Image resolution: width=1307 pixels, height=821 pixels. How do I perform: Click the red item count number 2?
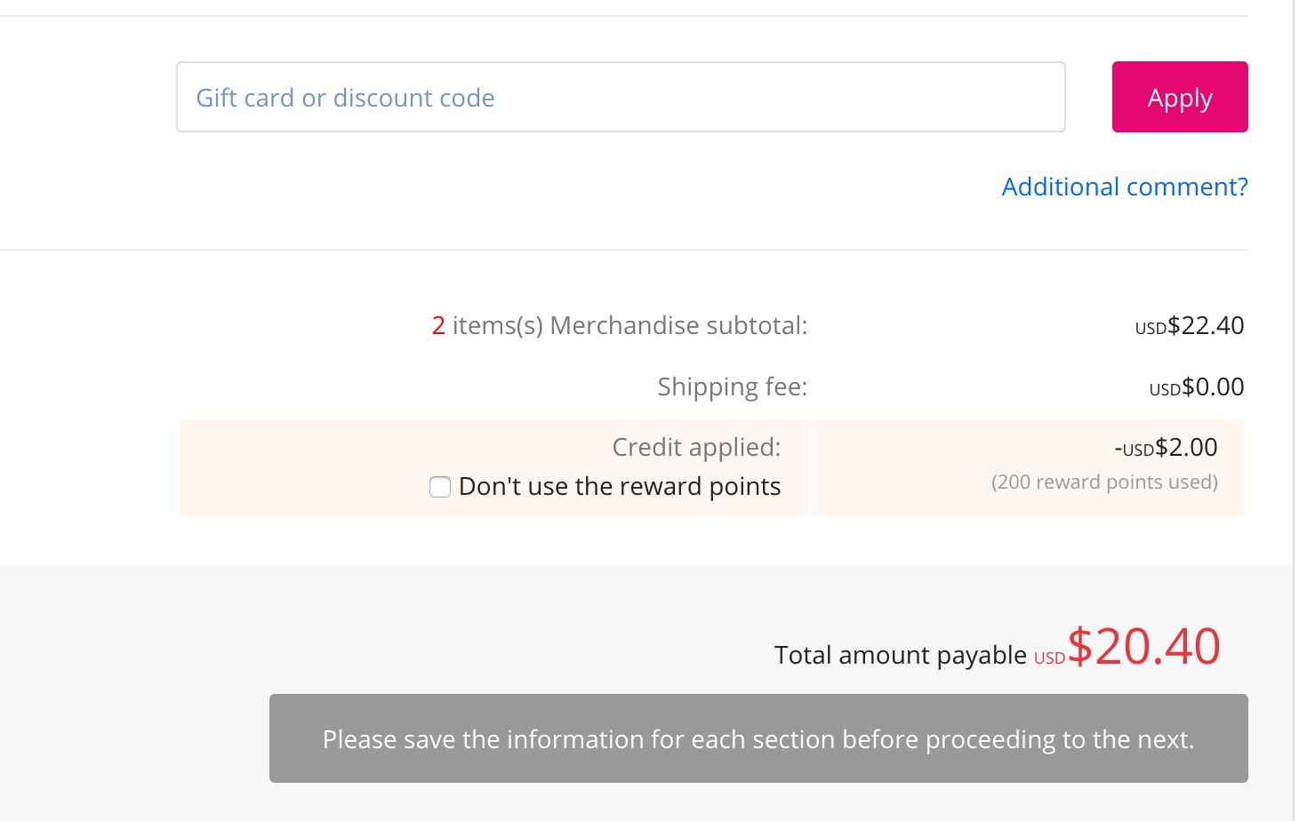point(438,326)
